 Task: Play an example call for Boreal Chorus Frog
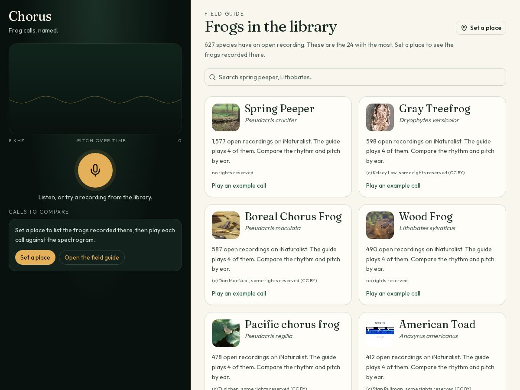239,293
